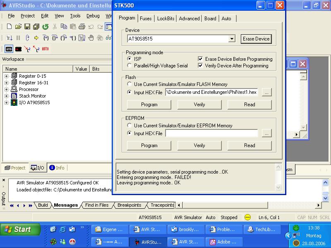Open the TechLib taskbar item

pos(262,229)
